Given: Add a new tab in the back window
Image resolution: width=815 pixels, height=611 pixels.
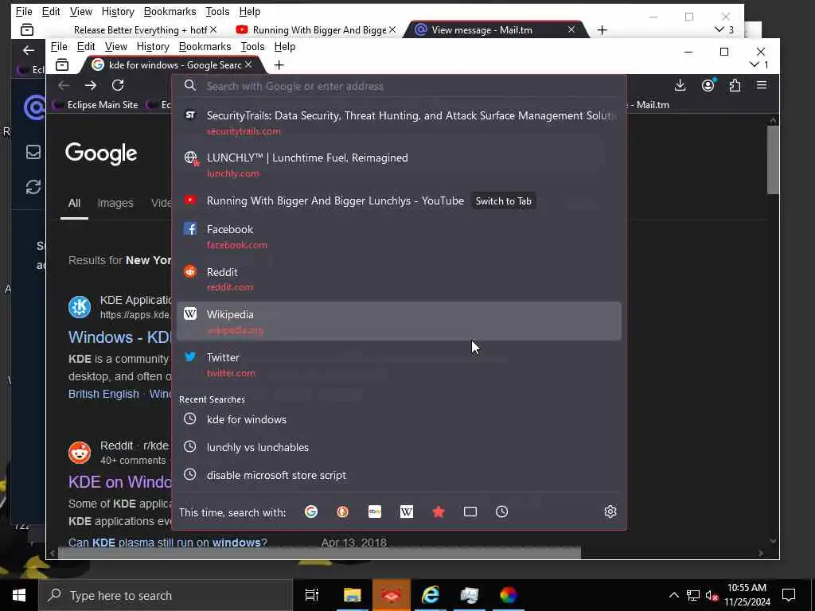Looking at the screenshot, I should 602,30.
